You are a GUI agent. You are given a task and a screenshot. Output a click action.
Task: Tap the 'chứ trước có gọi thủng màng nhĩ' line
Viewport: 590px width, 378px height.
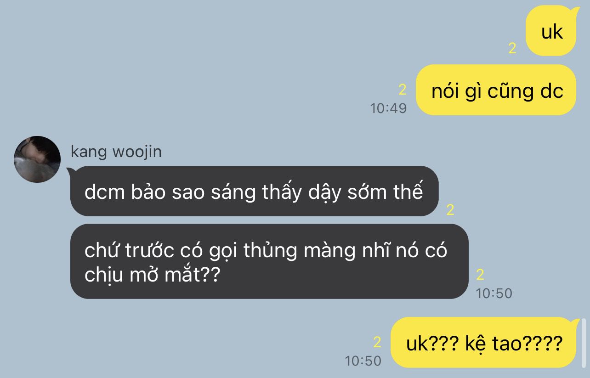(x=266, y=250)
